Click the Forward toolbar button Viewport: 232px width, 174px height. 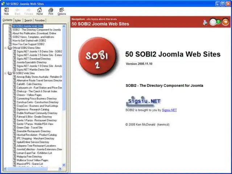tap(29, 11)
